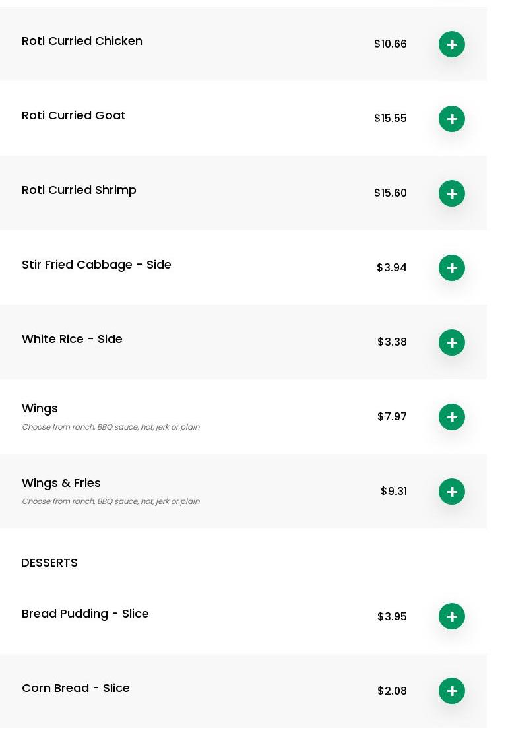This screenshot has height=735, width=508.
Task: Click plus icon for Corn Bread slice
Action: (452, 691)
